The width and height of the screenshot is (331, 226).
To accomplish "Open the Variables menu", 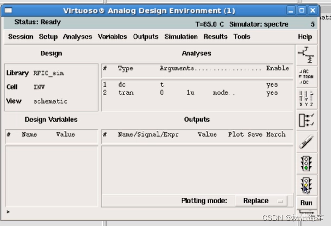I will [112, 37].
